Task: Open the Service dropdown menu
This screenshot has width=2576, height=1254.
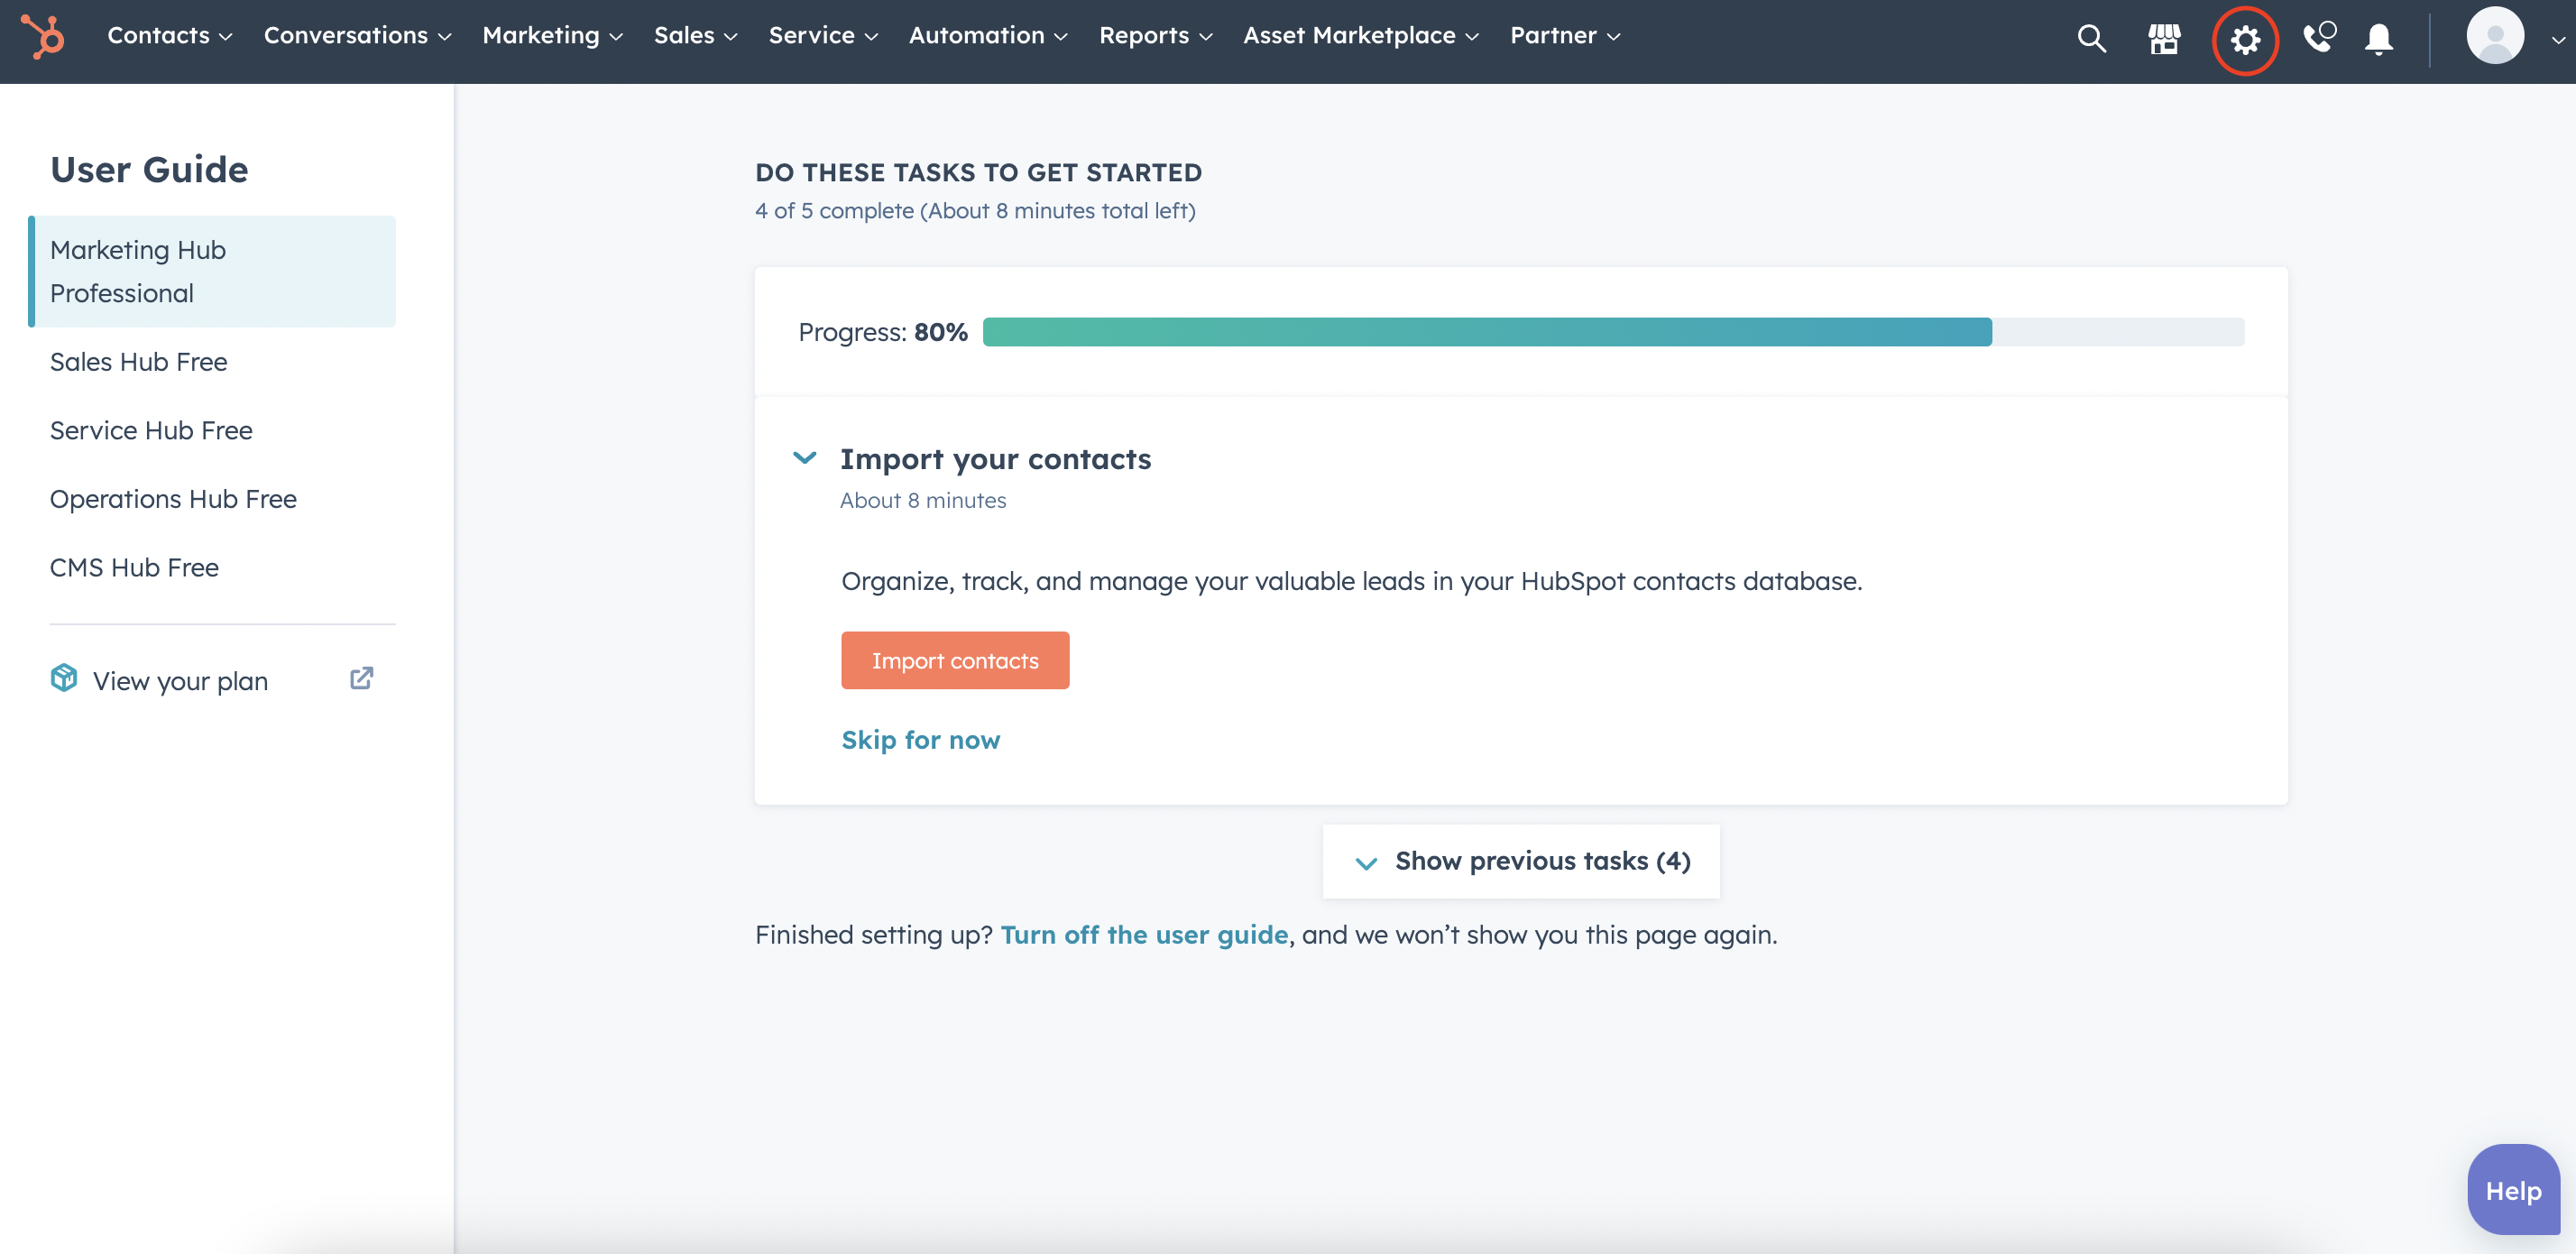Action: (x=824, y=35)
